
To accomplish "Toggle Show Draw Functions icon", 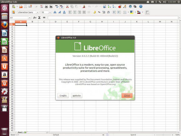I will (125, 7).
